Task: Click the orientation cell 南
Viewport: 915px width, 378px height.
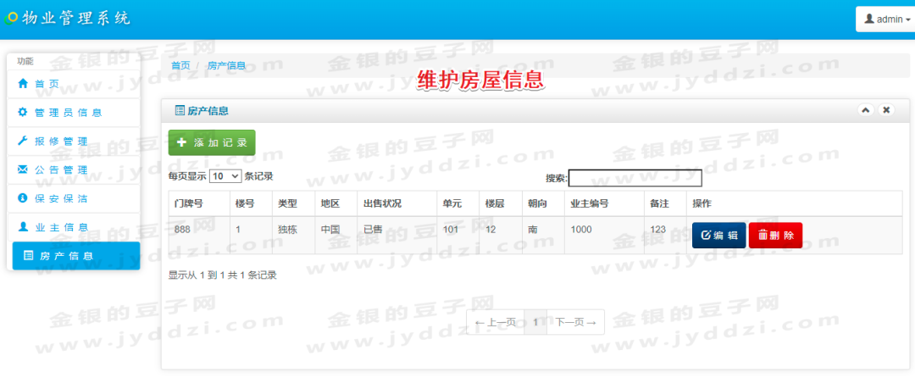Action: (x=543, y=235)
